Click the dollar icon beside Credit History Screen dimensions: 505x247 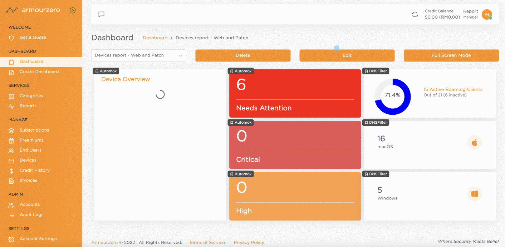click(x=11, y=171)
